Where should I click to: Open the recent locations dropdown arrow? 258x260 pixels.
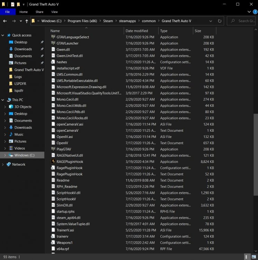[20, 21]
